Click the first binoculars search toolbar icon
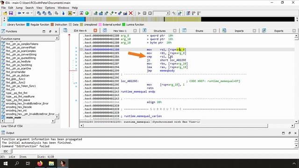Image resolution: width=299 pixels, height=168 pixels. click(x=39, y=13)
